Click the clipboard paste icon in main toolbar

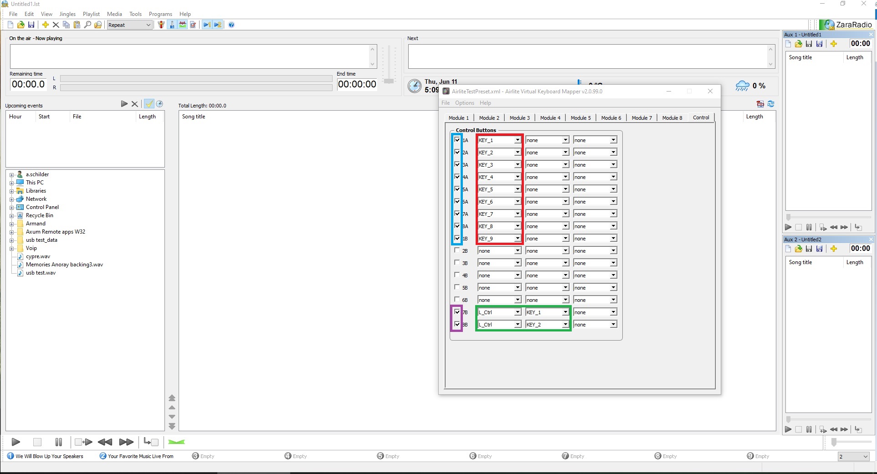point(77,25)
